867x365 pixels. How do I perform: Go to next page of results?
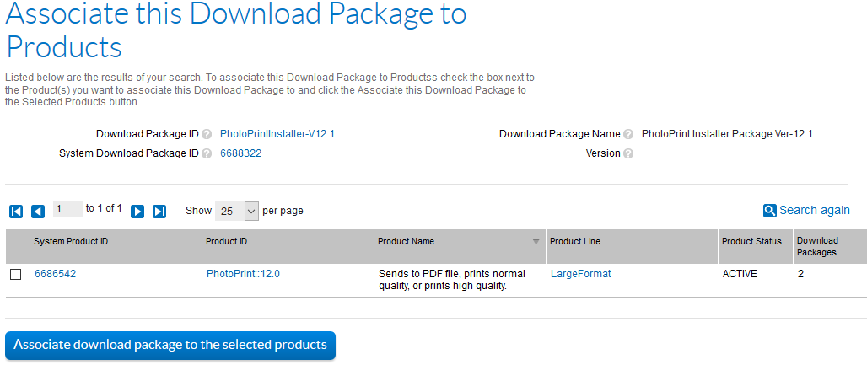click(x=137, y=212)
